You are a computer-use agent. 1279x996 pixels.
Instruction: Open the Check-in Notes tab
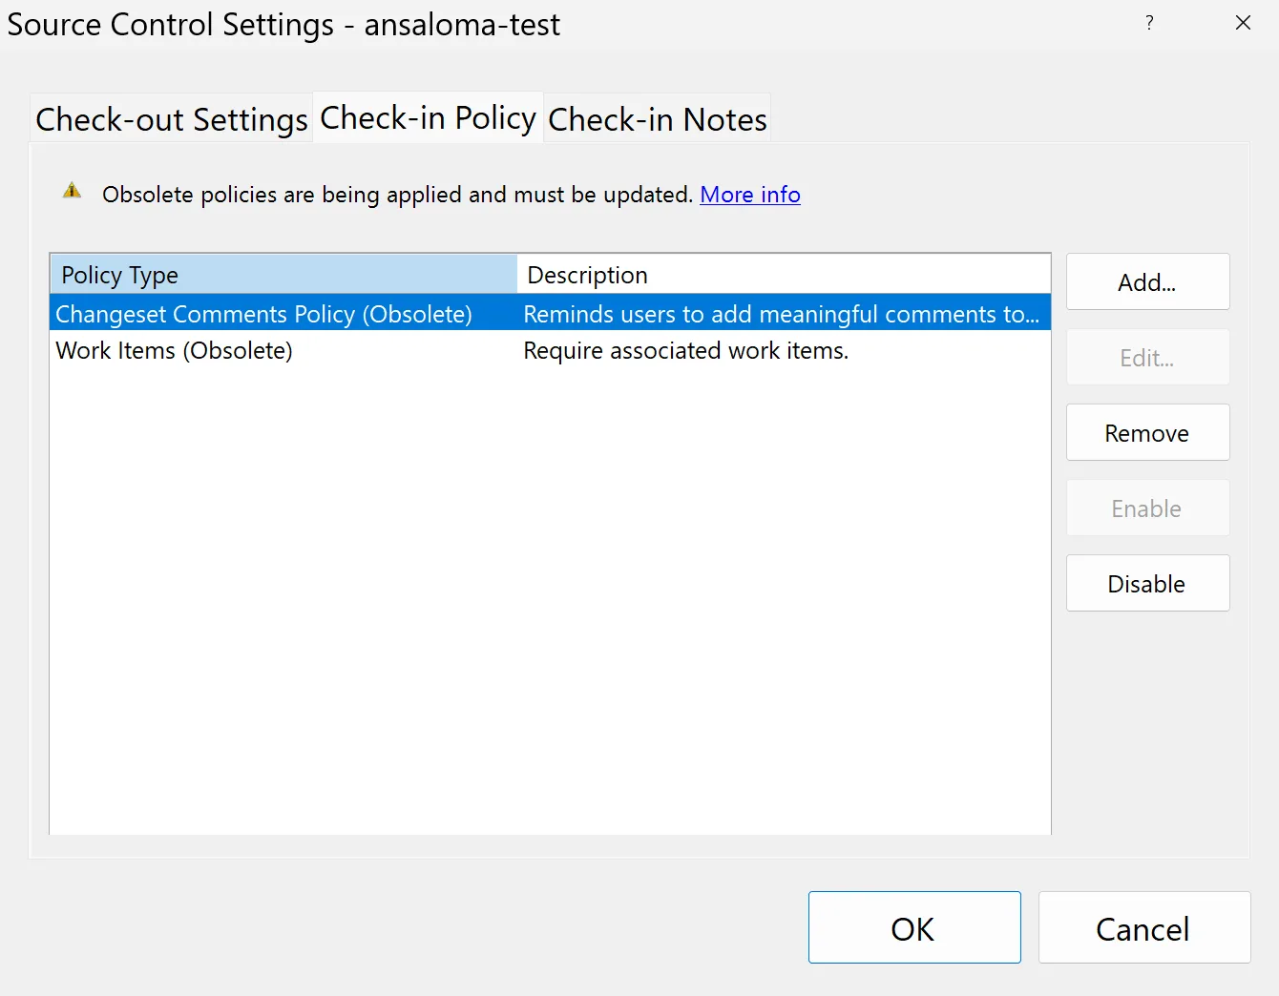click(657, 119)
